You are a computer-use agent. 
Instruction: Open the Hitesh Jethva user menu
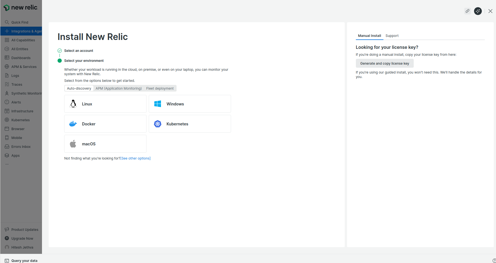pyautogui.click(x=22, y=247)
